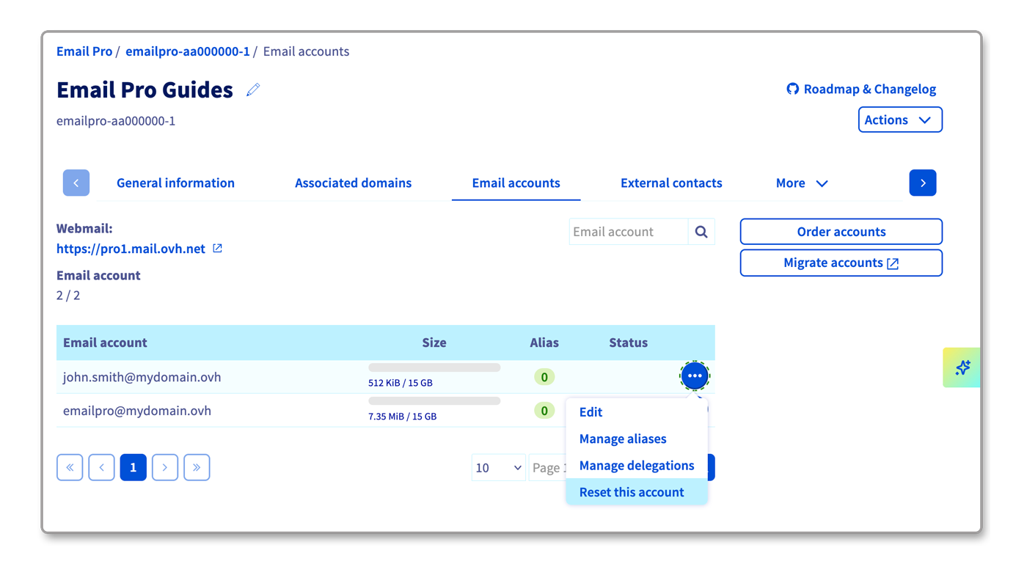Switch to the Associated domains tab
The width and height of the screenshot is (1027, 575).
point(353,183)
